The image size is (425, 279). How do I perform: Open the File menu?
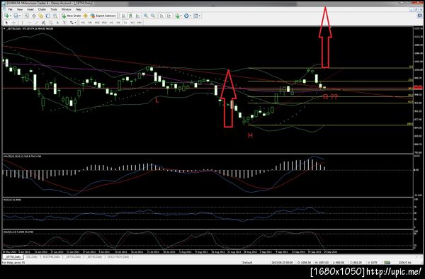pyautogui.click(x=11, y=9)
